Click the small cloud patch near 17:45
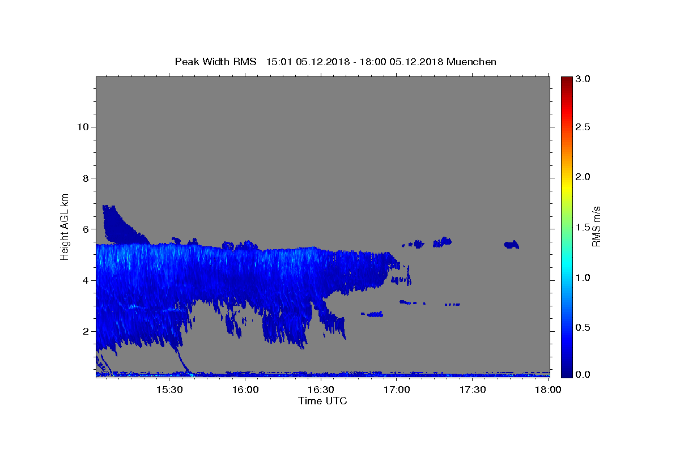680x453 pixels. pyautogui.click(x=512, y=245)
